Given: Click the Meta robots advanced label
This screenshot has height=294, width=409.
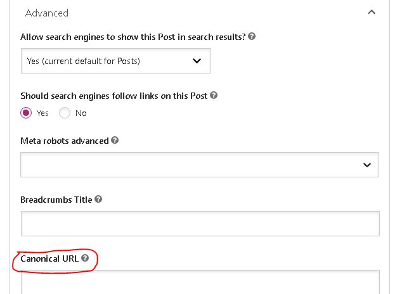Looking at the screenshot, I should (65, 141).
